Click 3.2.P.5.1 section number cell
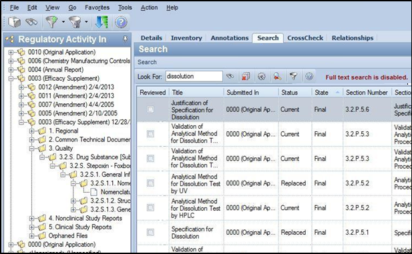 tap(357, 232)
